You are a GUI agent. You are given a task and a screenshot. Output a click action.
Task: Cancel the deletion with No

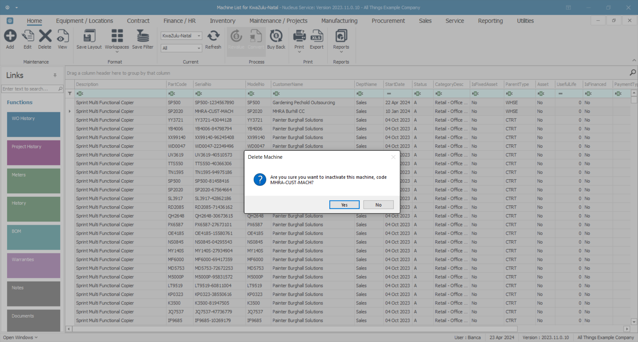pyautogui.click(x=378, y=205)
